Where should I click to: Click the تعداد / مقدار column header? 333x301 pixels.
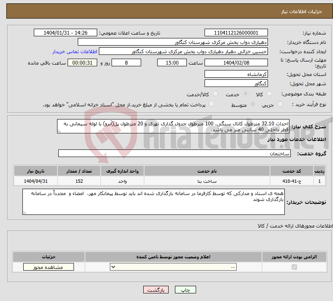coord(79,171)
